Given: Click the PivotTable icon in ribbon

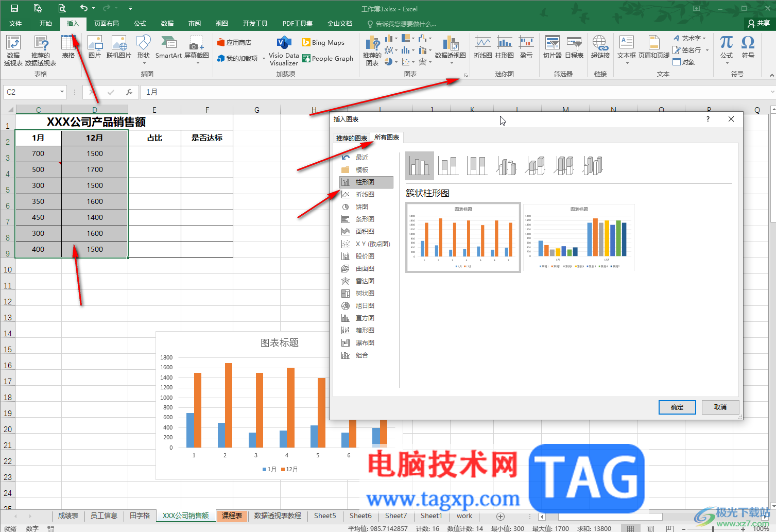Looking at the screenshot, I should click(13, 50).
